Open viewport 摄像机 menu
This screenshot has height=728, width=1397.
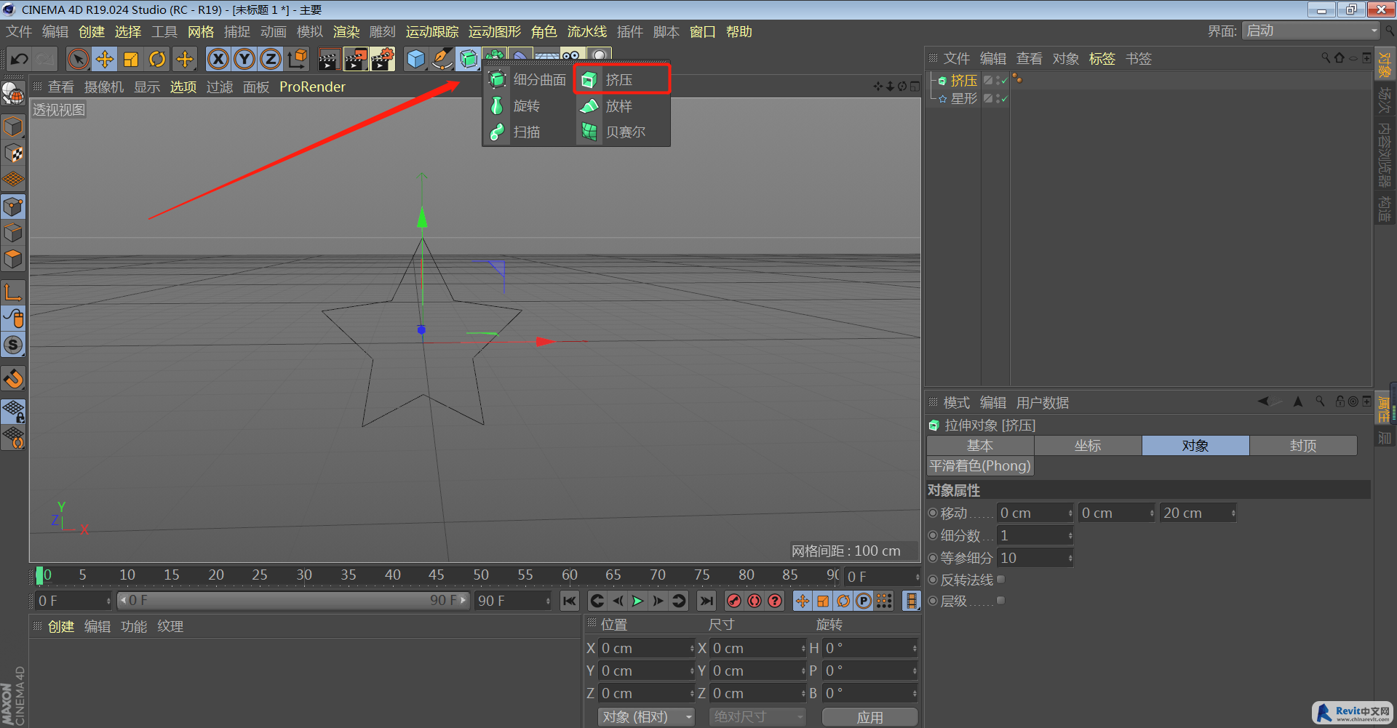pos(104,87)
